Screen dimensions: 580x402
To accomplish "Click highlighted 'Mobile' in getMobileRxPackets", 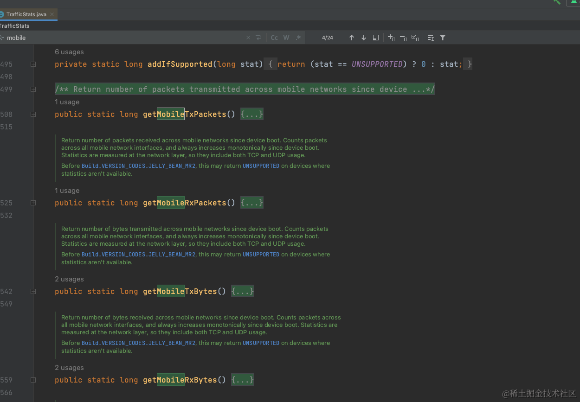I will pos(171,203).
